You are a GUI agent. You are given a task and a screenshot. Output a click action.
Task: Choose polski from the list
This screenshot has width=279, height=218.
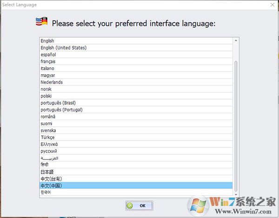(x=136, y=96)
